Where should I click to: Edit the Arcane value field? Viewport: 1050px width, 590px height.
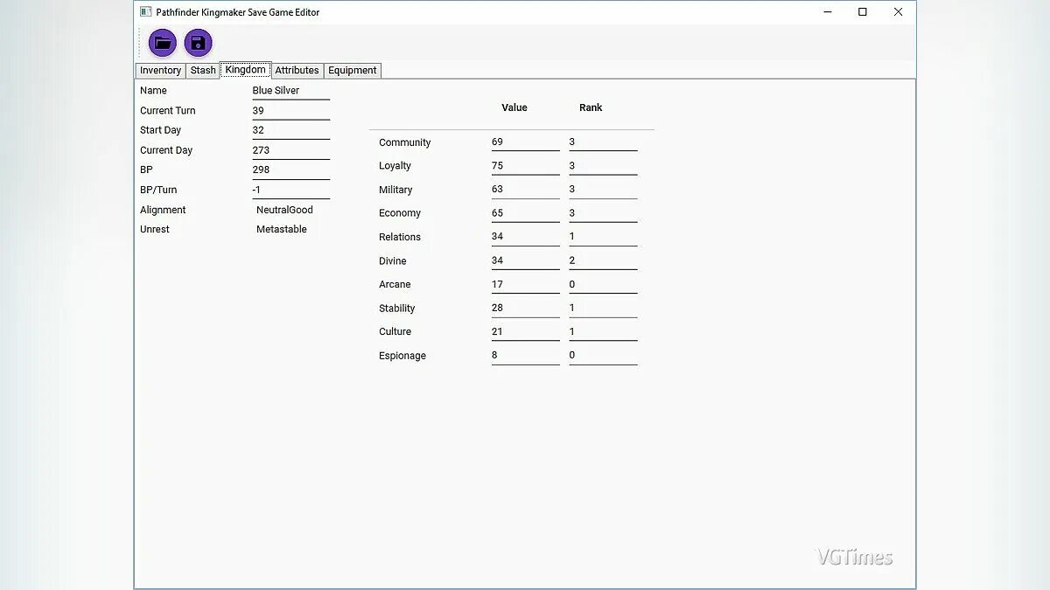tap(526, 284)
